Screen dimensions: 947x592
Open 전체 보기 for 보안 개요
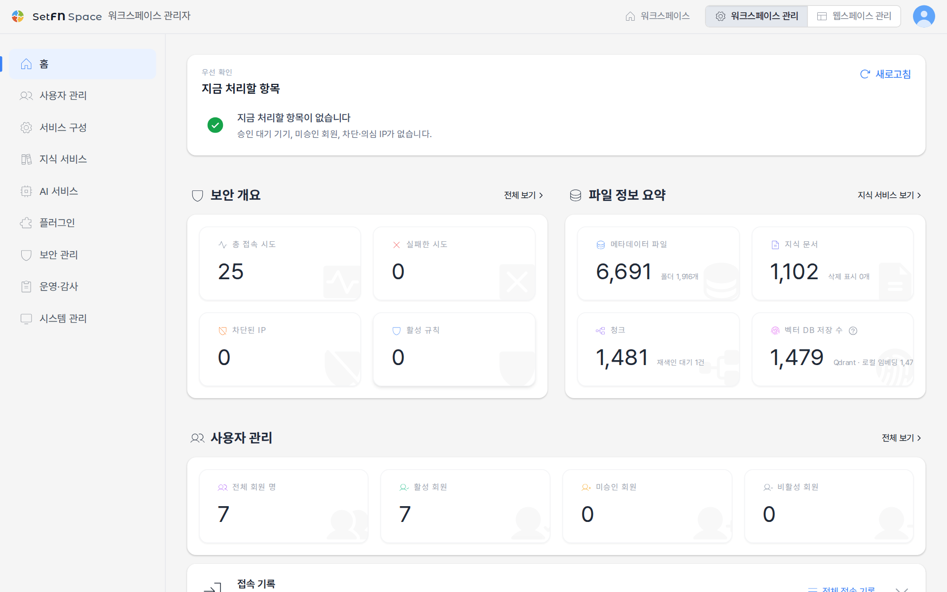click(x=523, y=195)
